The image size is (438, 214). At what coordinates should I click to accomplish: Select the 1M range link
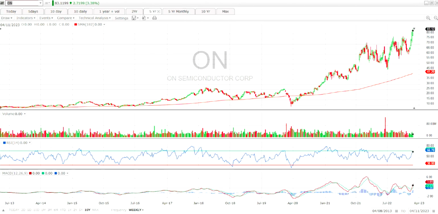click(x=43, y=210)
